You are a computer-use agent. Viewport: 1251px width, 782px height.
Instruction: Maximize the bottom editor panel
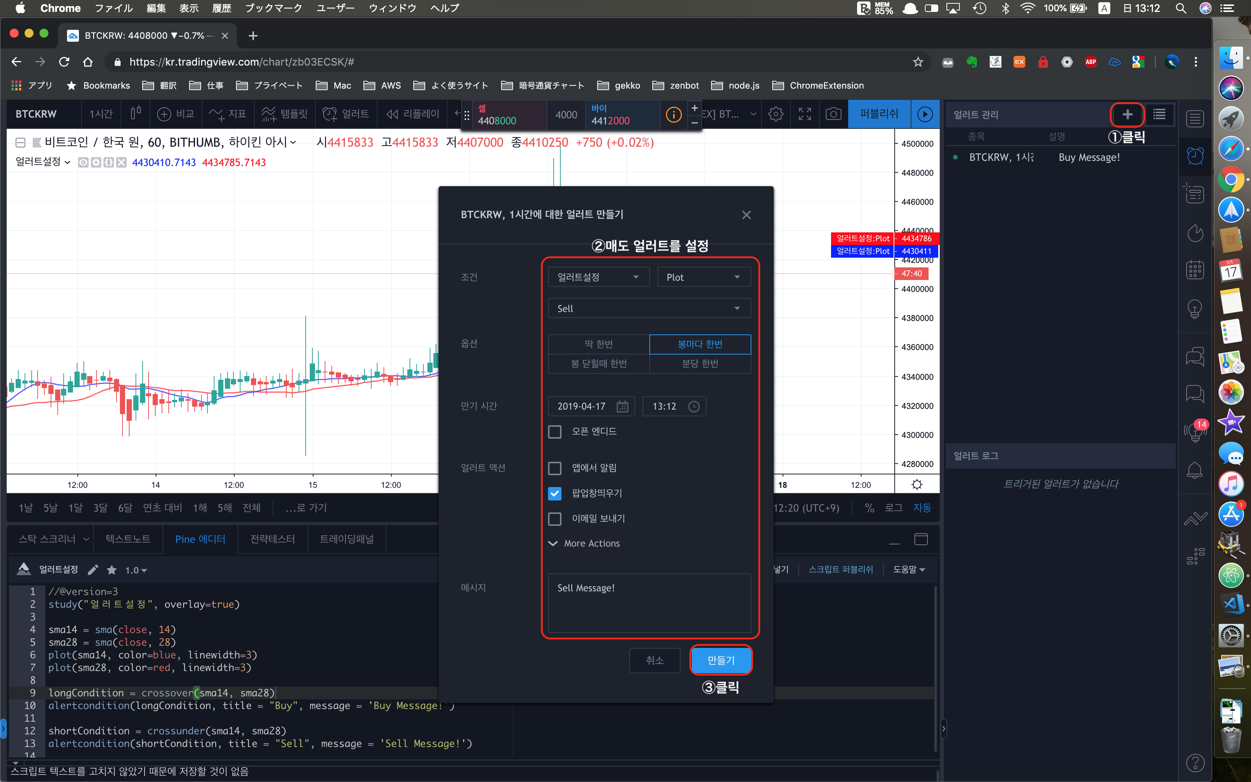coord(921,539)
